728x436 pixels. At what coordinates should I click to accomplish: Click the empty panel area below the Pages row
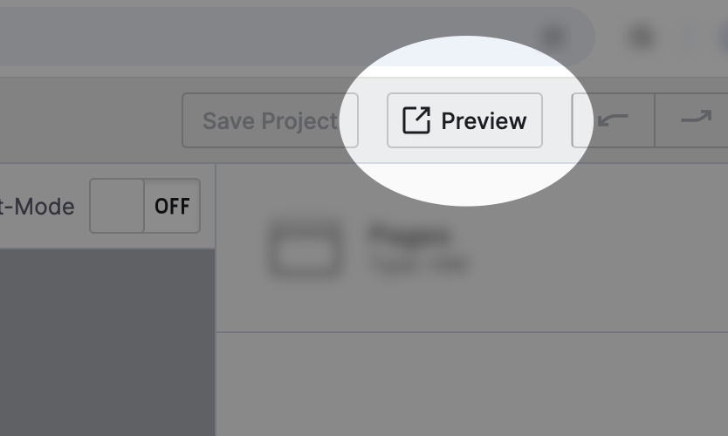click(471, 384)
